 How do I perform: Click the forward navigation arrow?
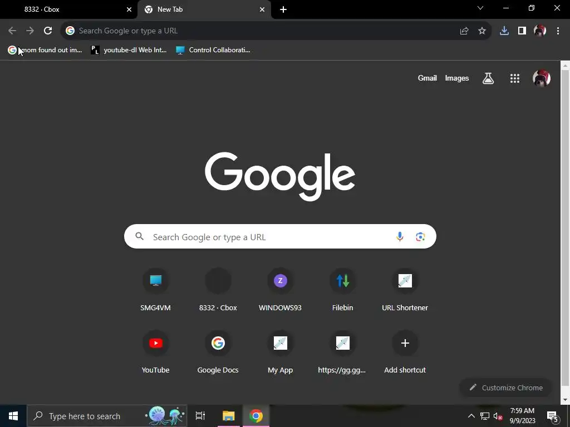tap(30, 31)
